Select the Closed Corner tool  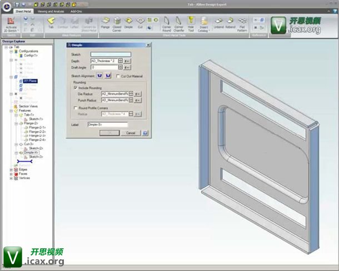pyautogui.click(x=117, y=22)
